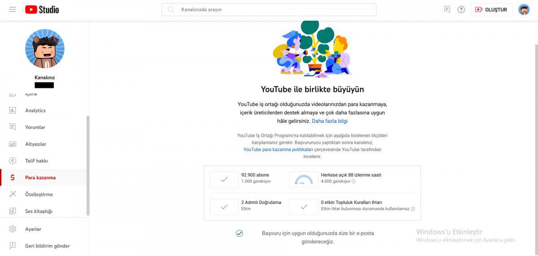Viewport: 538px width, 256px height.
Task: Click '0 etkin Topluluk Kuralları ihtarı' text
Action: pyautogui.click(x=351, y=202)
